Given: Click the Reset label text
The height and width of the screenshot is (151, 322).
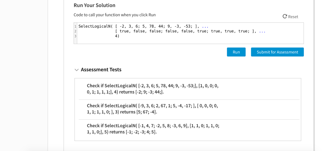Looking at the screenshot, I should tap(293, 17).
